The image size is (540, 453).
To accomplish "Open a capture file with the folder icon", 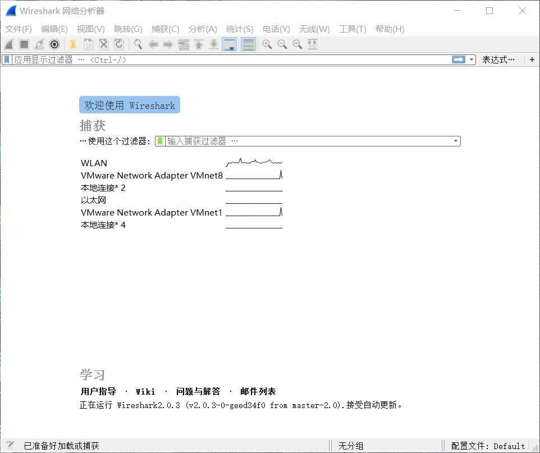I will [x=73, y=44].
